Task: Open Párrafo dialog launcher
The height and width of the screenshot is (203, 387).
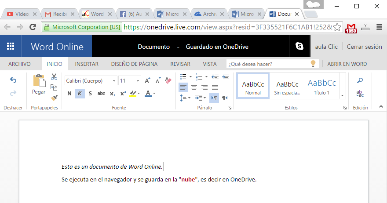Action: (230, 108)
